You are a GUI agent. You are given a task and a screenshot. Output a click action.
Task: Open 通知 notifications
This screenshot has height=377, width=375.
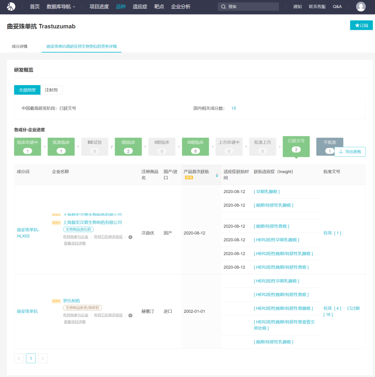pos(297,7)
